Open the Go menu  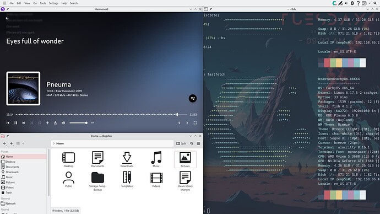[x=35, y=3]
